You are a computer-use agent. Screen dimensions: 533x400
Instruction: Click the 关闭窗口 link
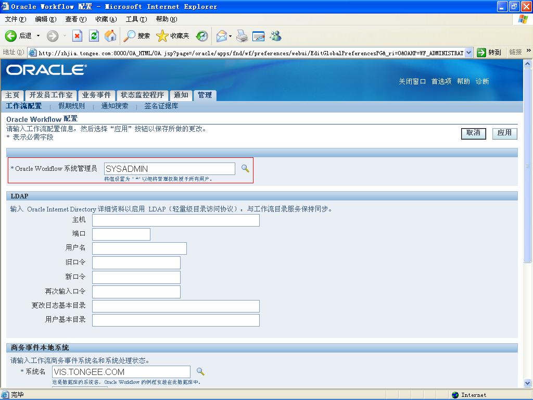click(x=412, y=81)
